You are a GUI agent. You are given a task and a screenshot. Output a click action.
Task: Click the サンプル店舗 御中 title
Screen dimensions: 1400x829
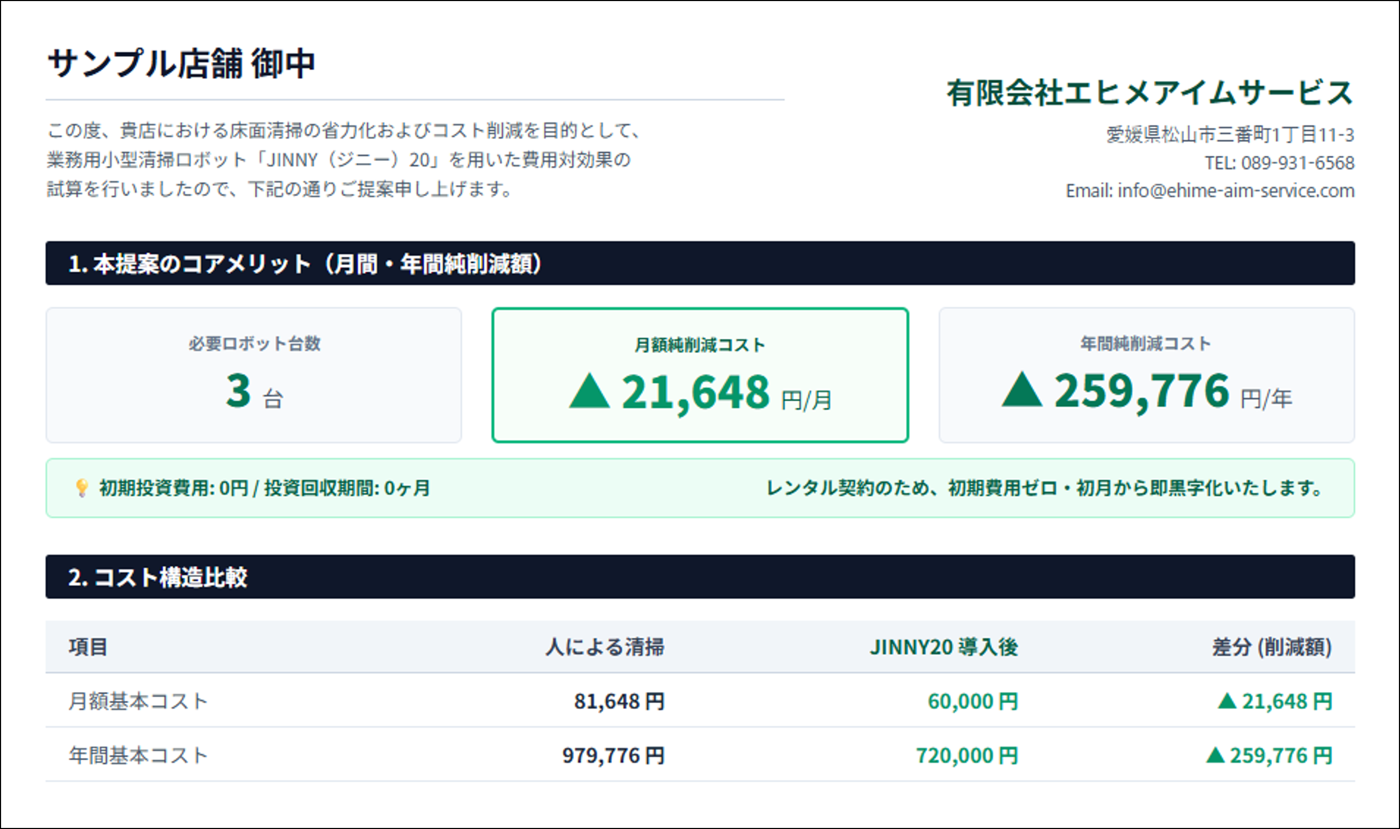pyautogui.click(x=182, y=63)
